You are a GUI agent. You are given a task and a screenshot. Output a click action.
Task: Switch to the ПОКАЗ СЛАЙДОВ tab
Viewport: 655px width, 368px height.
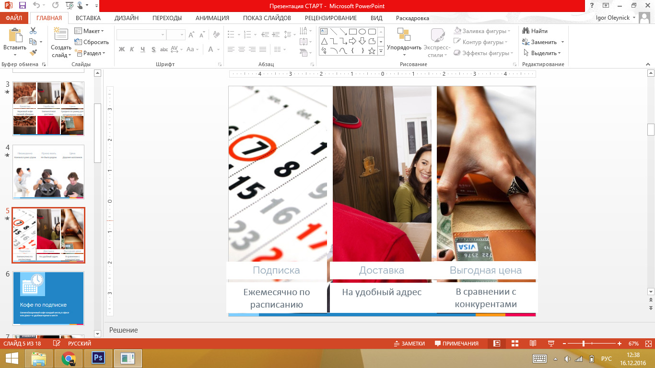click(267, 18)
